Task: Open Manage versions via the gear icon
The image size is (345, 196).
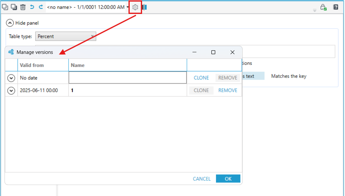Action: pos(135,7)
